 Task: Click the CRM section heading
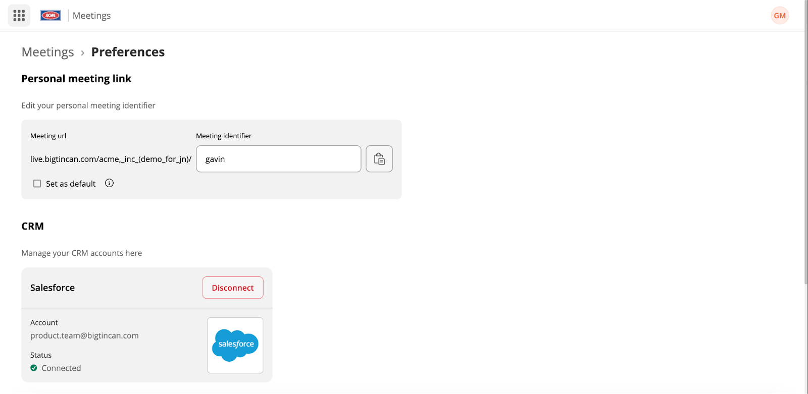coord(32,226)
